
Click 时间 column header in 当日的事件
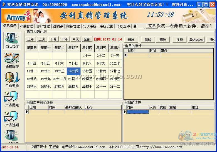tap(154, 51)
